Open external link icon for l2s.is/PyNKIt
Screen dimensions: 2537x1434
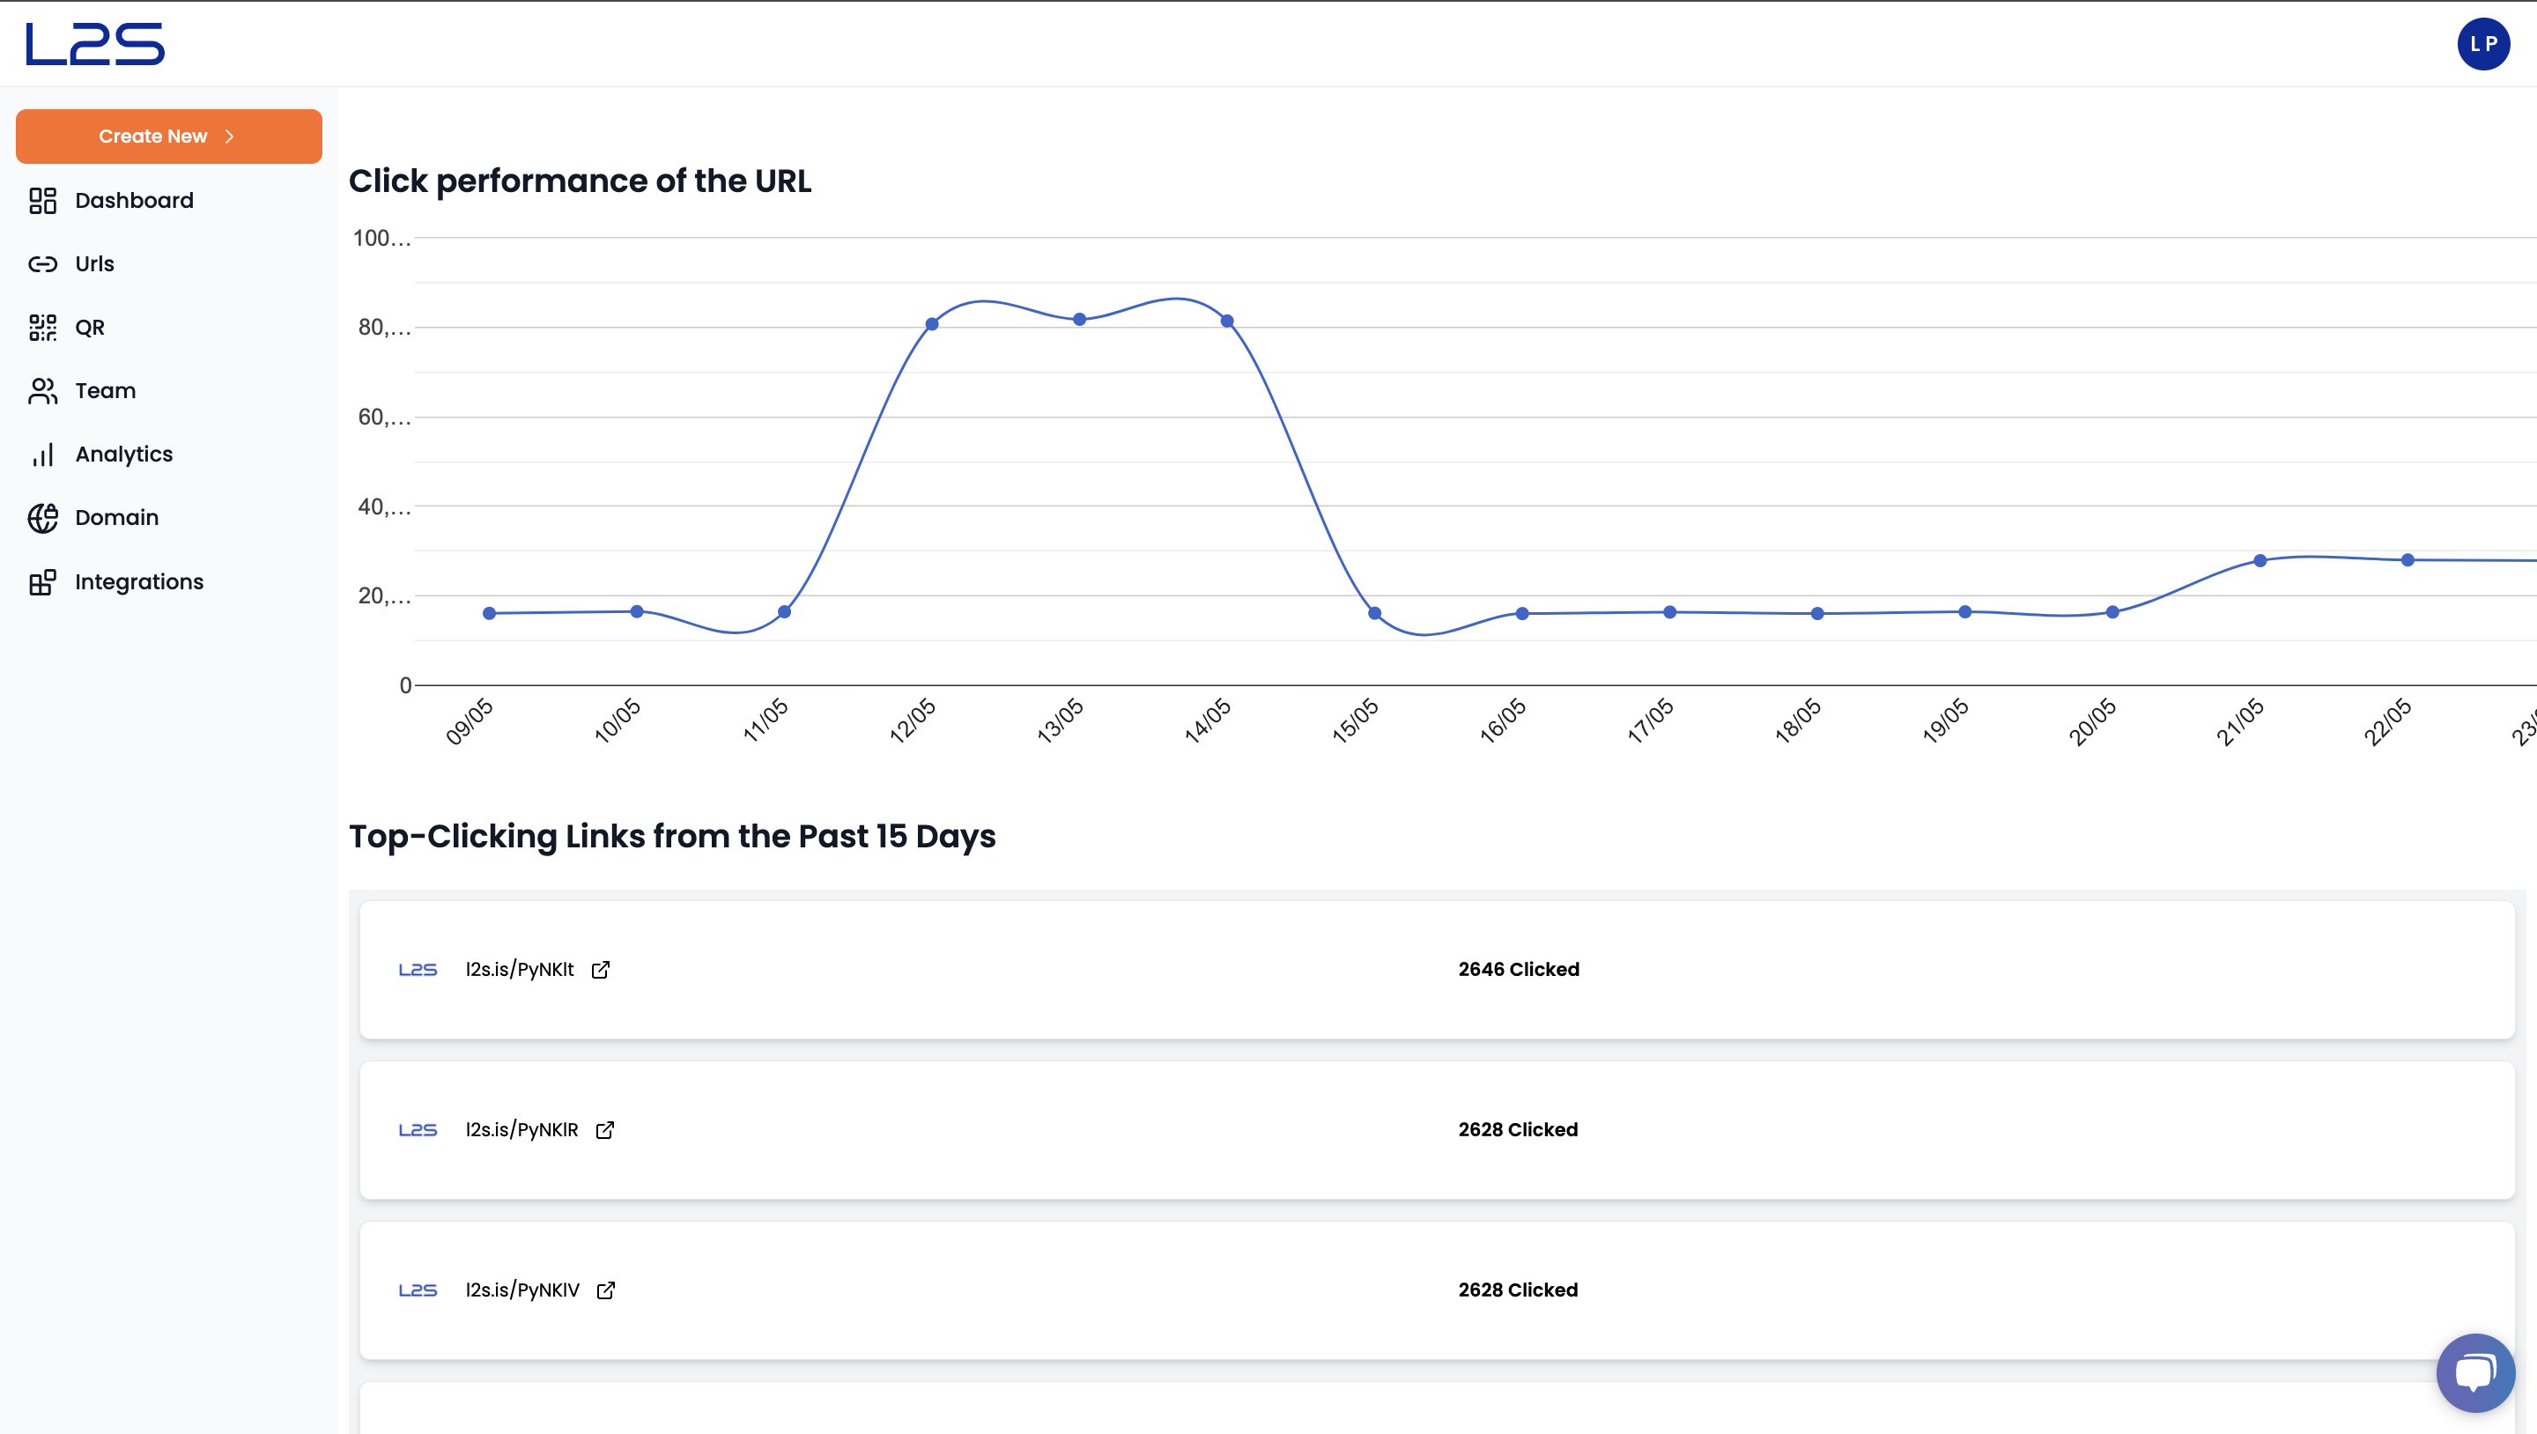tap(601, 970)
